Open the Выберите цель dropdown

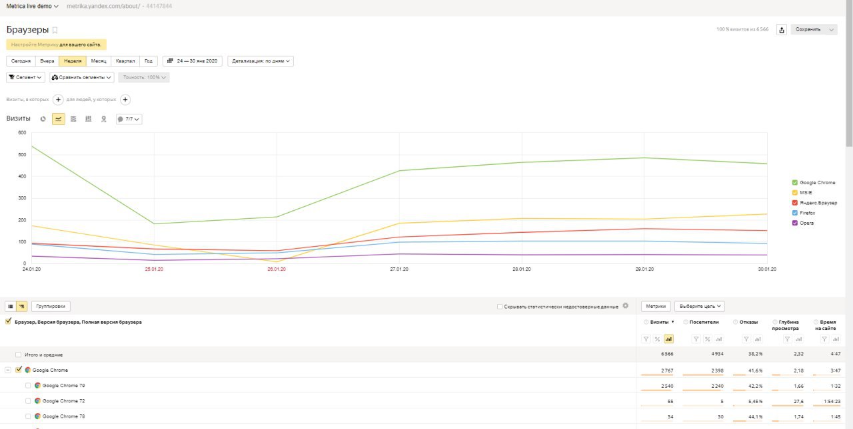(x=700, y=307)
